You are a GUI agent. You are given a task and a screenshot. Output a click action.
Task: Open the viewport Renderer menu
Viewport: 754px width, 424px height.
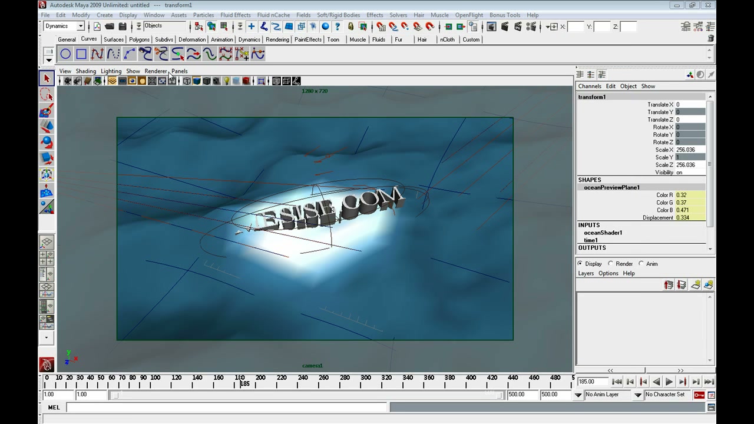pos(156,71)
